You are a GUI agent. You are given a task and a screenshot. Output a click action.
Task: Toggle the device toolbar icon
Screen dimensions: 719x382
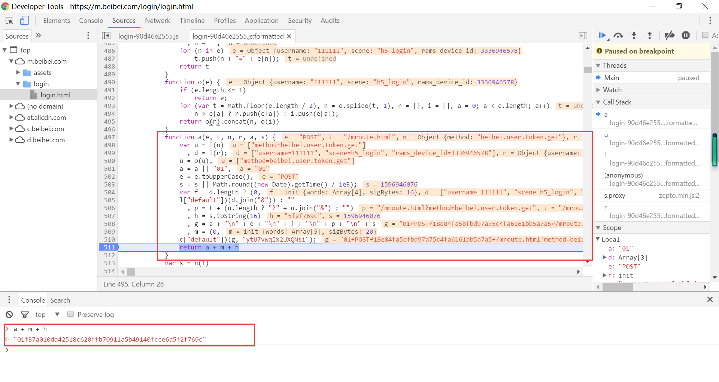24,21
